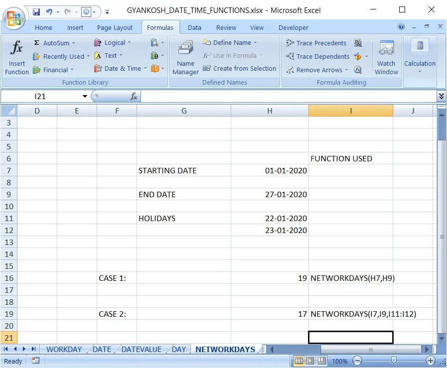The image size is (447, 368).
Task: Click the Undo arrow icon
Action: click(49, 11)
